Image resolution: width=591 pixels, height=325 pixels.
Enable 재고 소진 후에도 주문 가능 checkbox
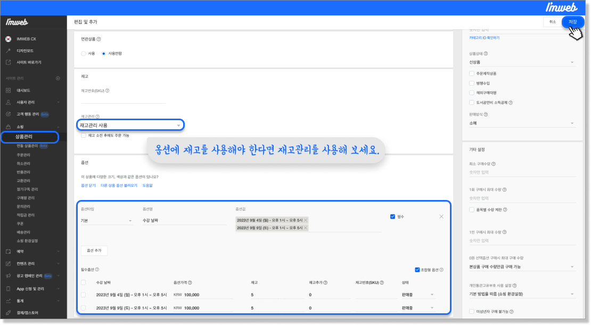click(84, 136)
